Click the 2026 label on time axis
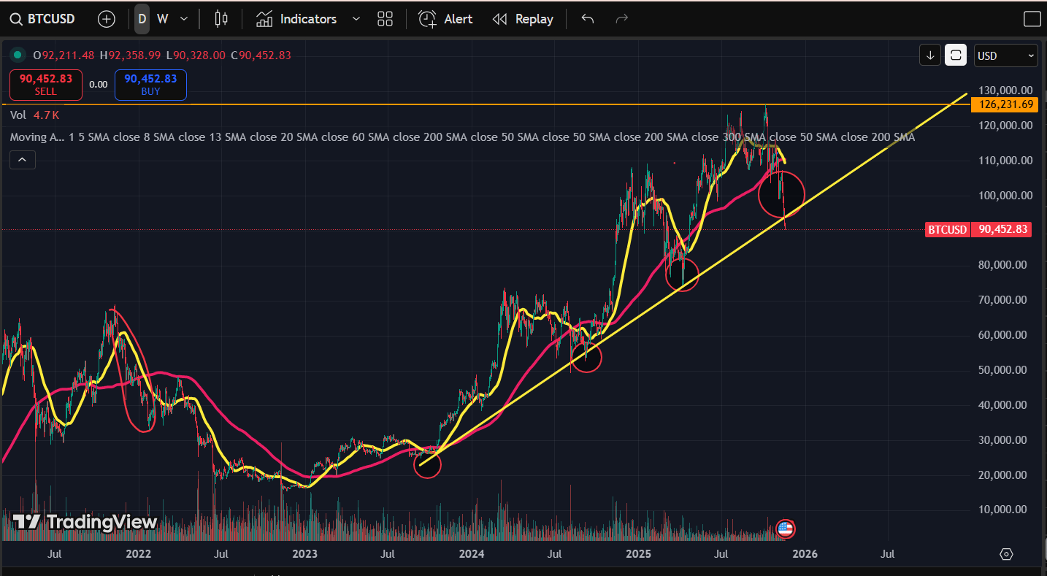This screenshot has width=1047, height=576. (x=805, y=554)
